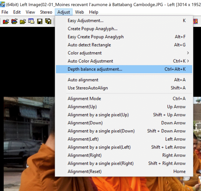Click the Open Left/Right Images toolbar icon

point(6,21)
